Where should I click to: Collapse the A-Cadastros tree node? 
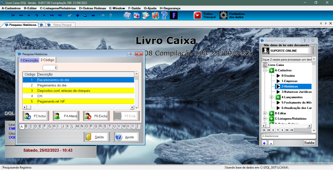pos(265,70)
